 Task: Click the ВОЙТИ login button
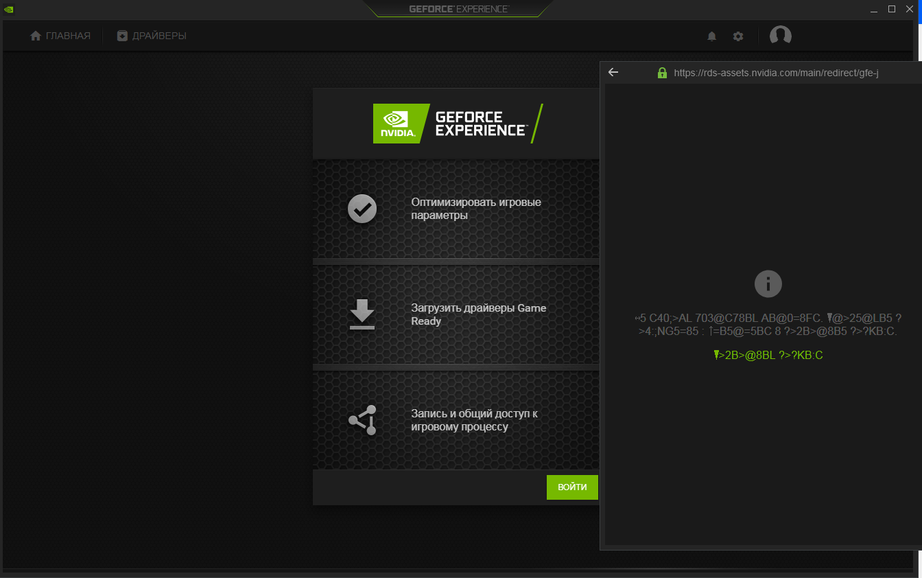tap(572, 487)
